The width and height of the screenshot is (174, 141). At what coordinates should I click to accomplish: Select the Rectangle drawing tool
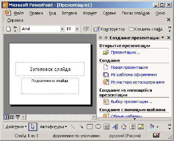(x=90, y=127)
